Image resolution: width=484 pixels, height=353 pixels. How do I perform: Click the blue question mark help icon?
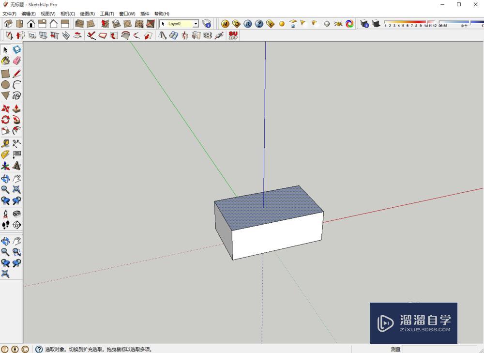click(259, 24)
